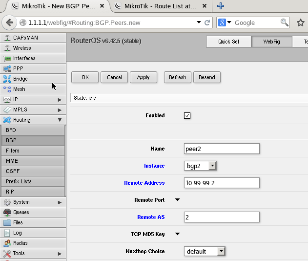Open the BFD routing submenu
This screenshot has height=261, width=308.
(x=33, y=130)
